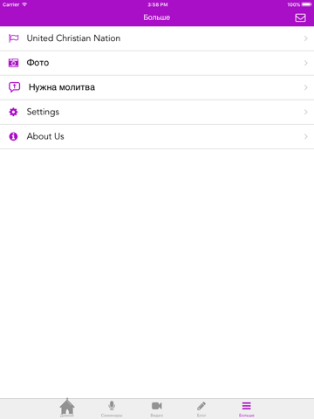Screen dimensions: 314x419
Task: Tap the flag icon beside United Christian Nation
Action: pyautogui.click(x=13, y=38)
